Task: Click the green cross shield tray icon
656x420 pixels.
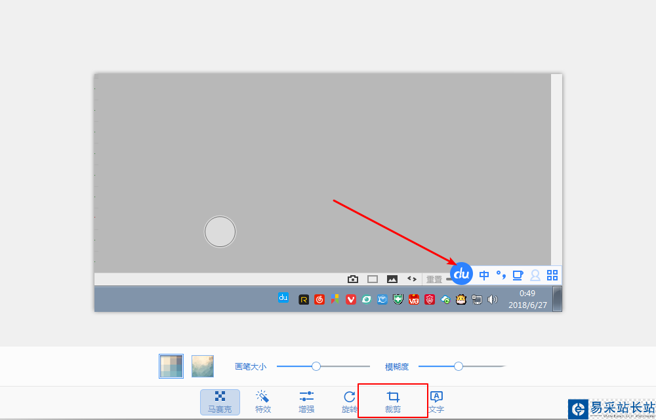Action: (398, 299)
